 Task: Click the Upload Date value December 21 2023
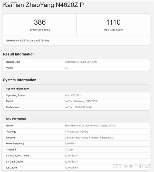(x=81, y=62)
